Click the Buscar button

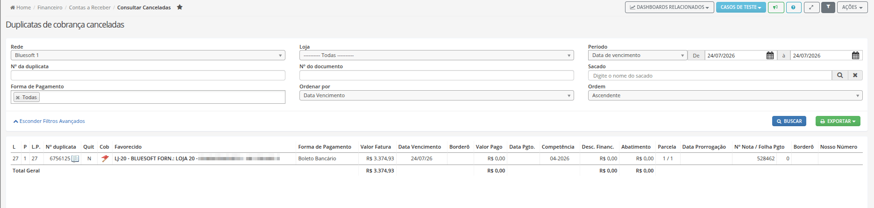click(789, 121)
